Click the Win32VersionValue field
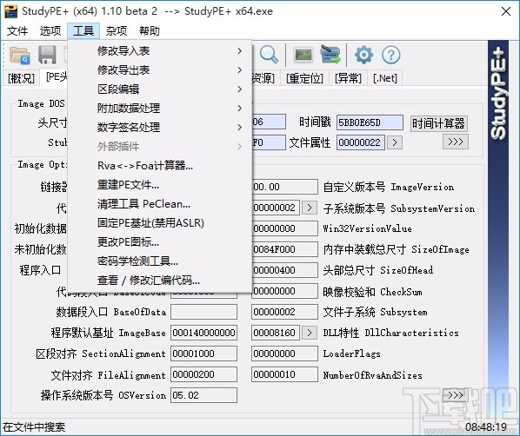 [284, 228]
